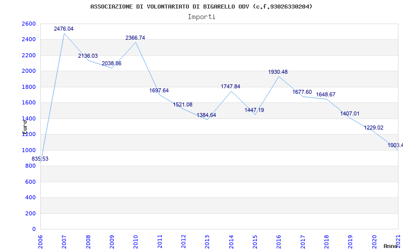Click x-axis year 2009
Screen dimensions: 403x251
click(x=112, y=241)
